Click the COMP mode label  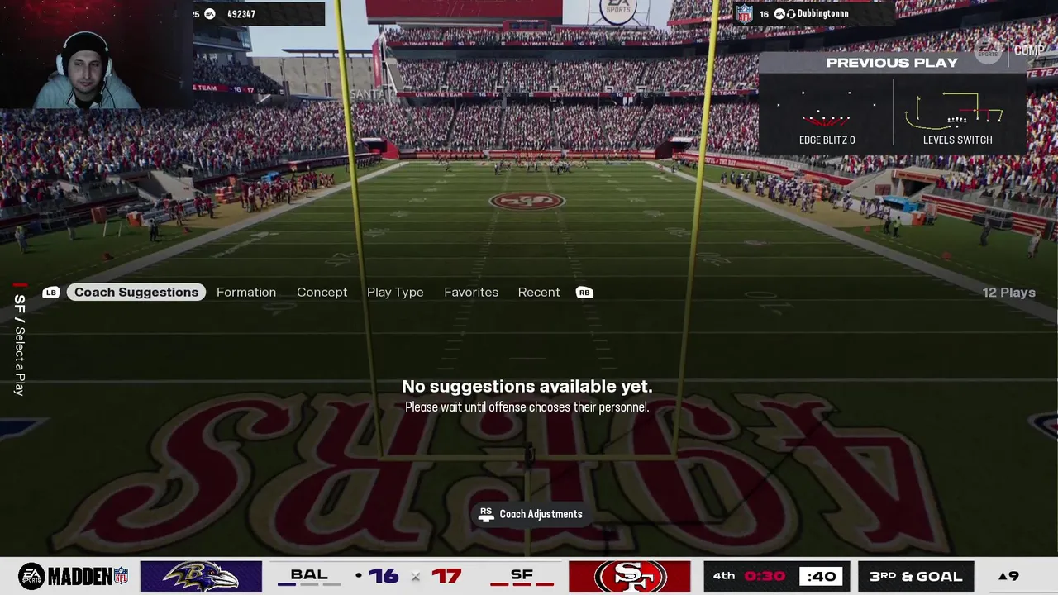1029,50
